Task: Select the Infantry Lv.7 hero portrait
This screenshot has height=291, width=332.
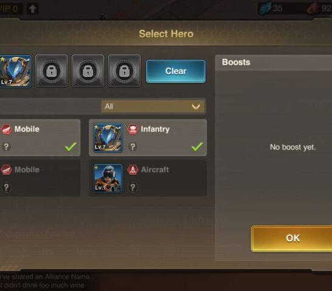Action: coord(108,138)
